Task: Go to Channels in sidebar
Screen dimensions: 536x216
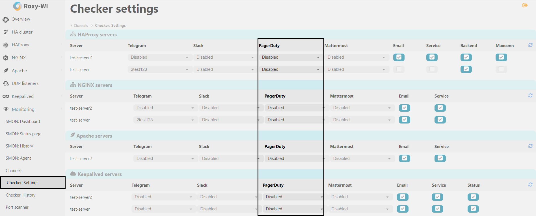Action: (14, 171)
